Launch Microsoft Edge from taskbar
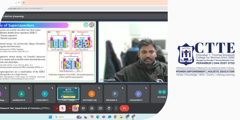Screen dimensions: 240x120 [x=98, y=117]
